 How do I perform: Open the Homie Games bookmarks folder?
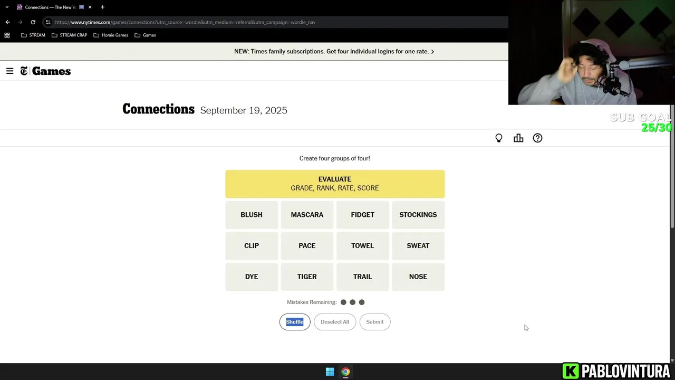point(111,35)
